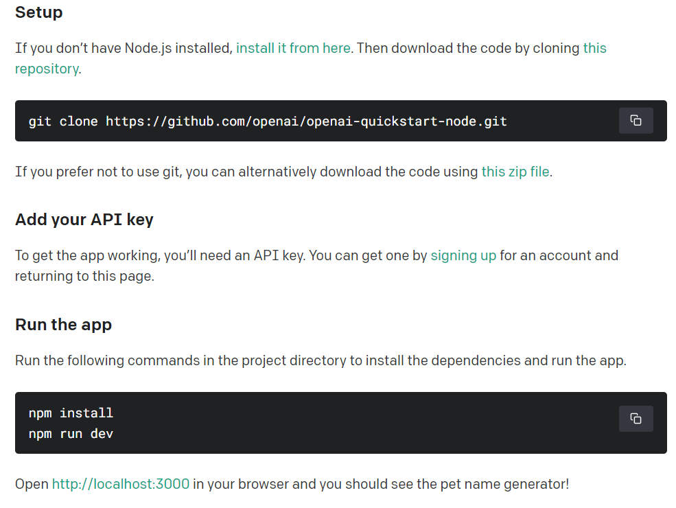This screenshot has height=508, width=676.
Task: Click the GitHub URL in the code block
Action: pyautogui.click(x=306, y=122)
